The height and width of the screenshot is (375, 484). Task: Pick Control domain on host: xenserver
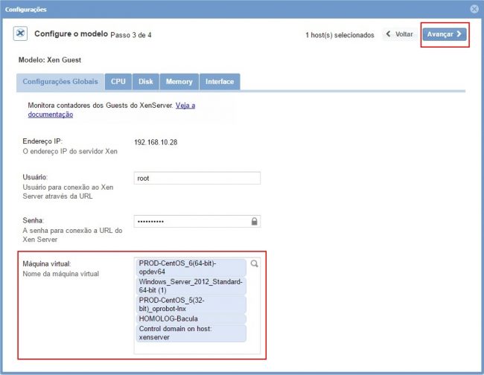point(191,333)
